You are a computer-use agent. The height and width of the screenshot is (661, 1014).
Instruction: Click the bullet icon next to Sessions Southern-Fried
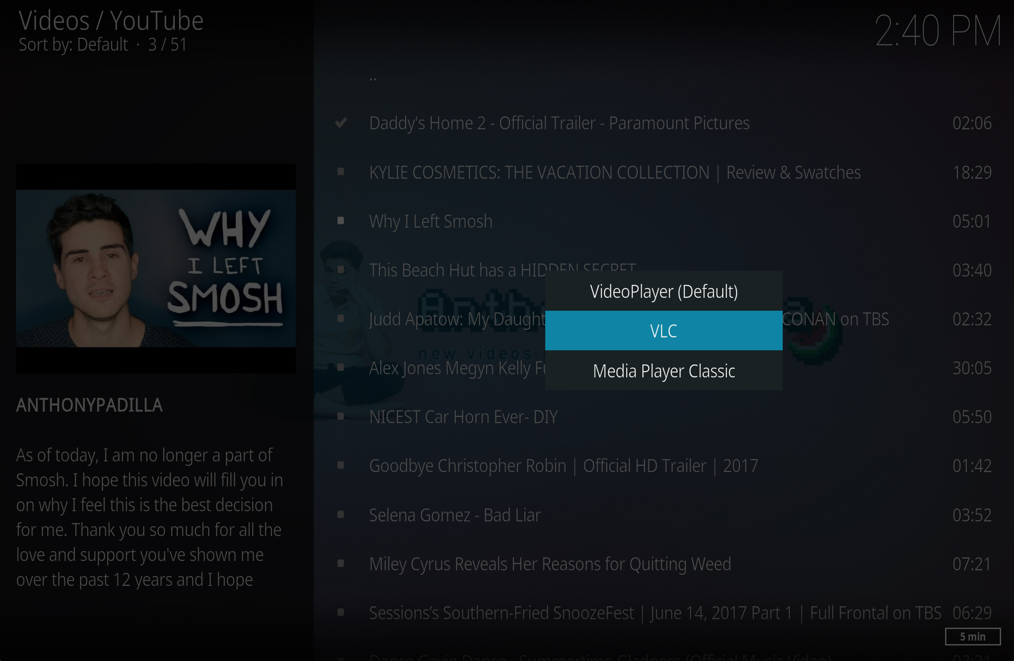(342, 612)
